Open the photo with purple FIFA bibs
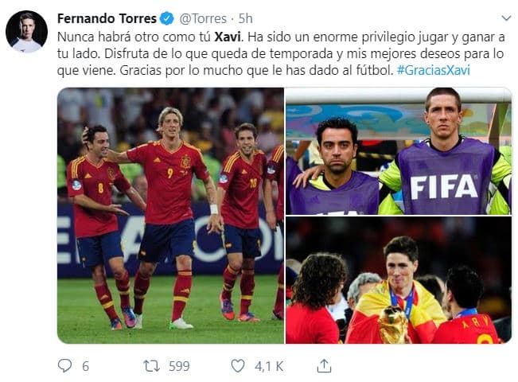Viewport: 518px width, 382px height. point(399,151)
